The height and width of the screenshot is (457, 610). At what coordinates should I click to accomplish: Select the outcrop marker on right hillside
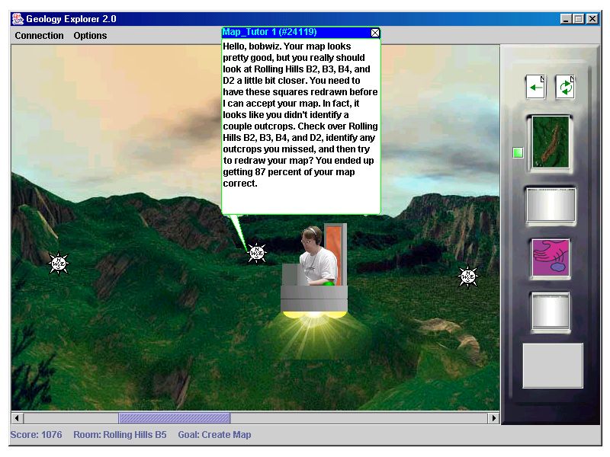point(468,276)
